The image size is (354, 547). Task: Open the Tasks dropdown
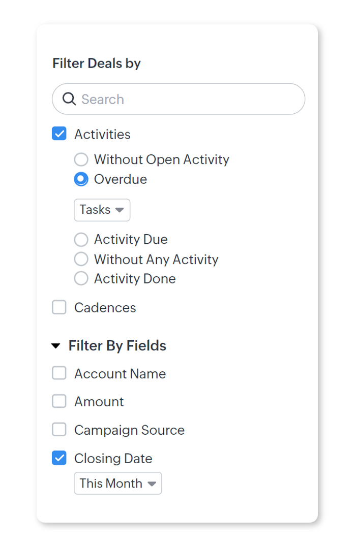[x=102, y=210]
